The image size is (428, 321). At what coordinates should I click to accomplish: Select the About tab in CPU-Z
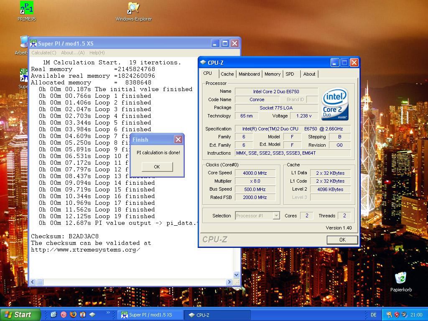pyautogui.click(x=309, y=74)
